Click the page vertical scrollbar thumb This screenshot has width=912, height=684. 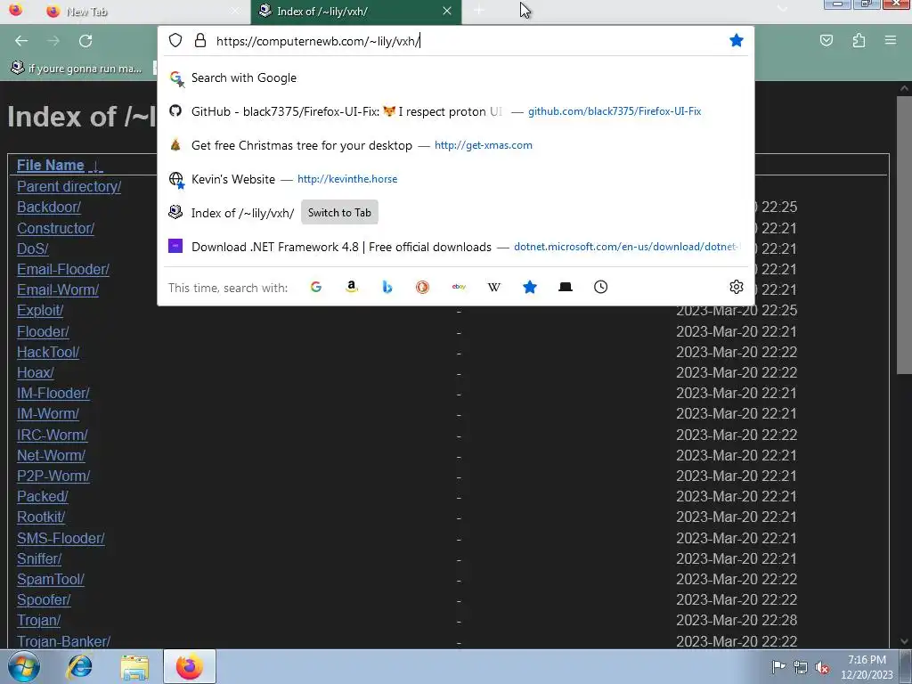click(x=904, y=235)
